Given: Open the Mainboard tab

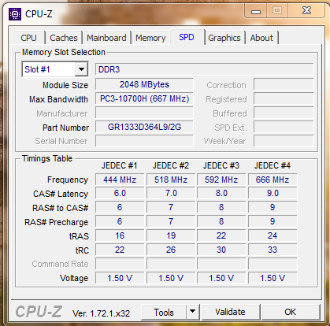Looking at the screenshot, I should tap(106, 38).
